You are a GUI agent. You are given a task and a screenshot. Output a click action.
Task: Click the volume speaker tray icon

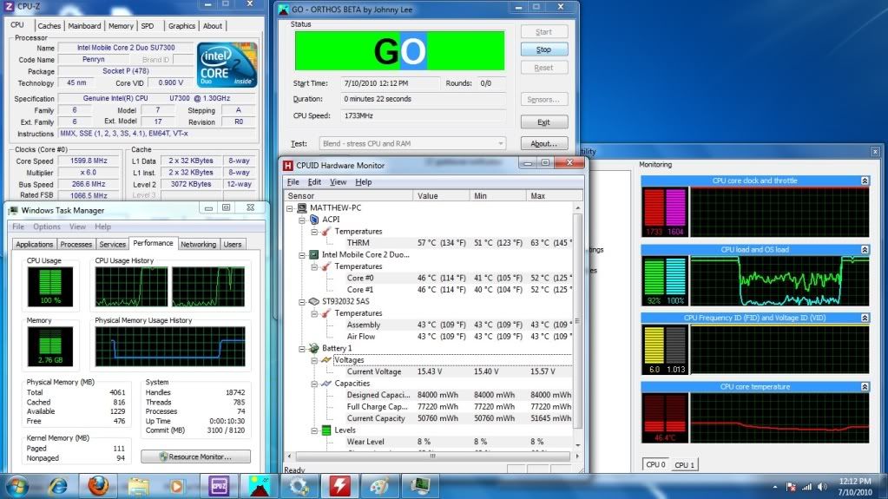(x=822, y=487)
